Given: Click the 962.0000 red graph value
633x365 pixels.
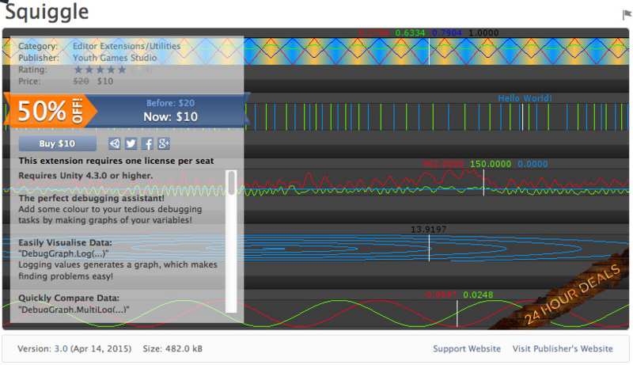Looking at the screenshot, I should (443, 164).
